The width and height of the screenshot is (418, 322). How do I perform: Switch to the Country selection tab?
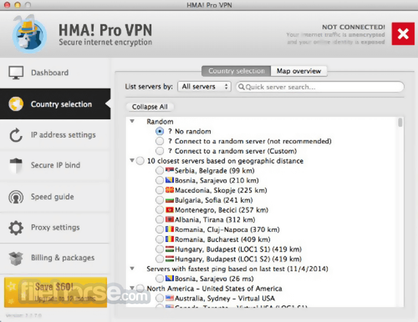(x=236, y=71)
